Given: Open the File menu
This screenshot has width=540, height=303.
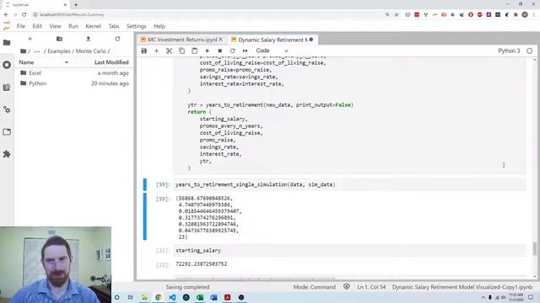Looking at the screenshot, I should [21, 26].
